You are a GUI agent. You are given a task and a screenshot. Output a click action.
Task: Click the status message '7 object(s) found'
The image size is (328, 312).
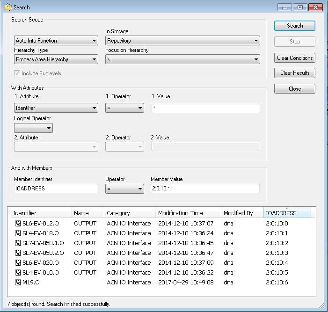[x=26, y=304]
